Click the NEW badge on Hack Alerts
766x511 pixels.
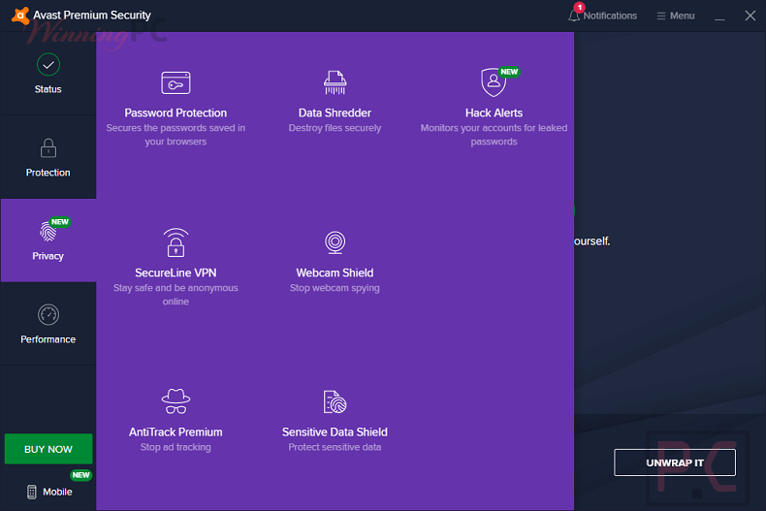(509, 72)
